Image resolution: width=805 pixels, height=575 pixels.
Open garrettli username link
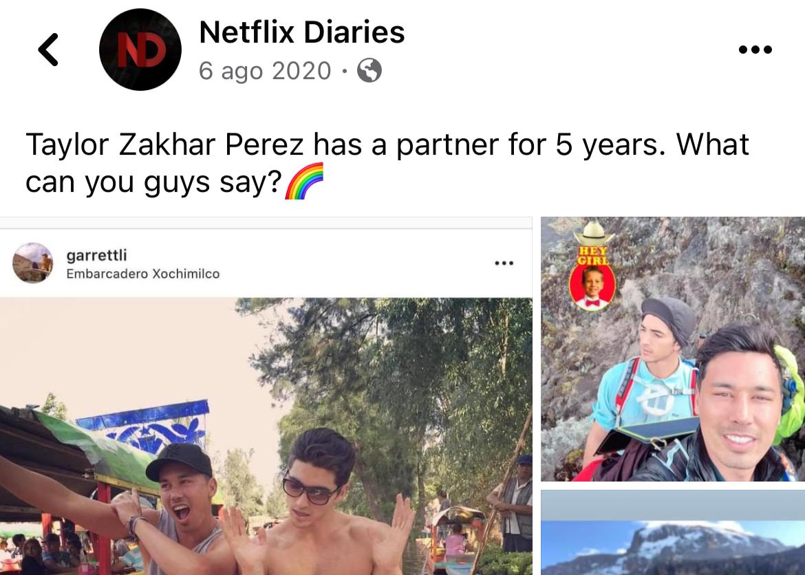point(96,255)
